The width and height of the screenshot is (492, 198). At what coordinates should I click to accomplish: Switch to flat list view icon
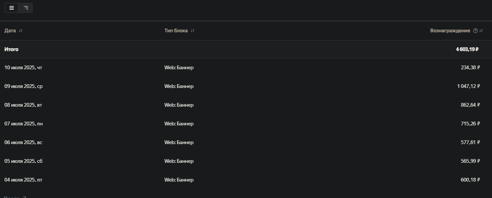coord(12,8)
